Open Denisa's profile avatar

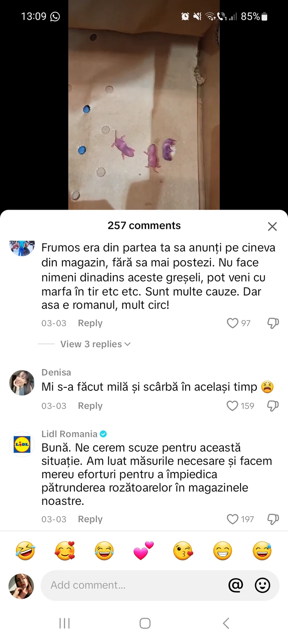coord(22,382)
